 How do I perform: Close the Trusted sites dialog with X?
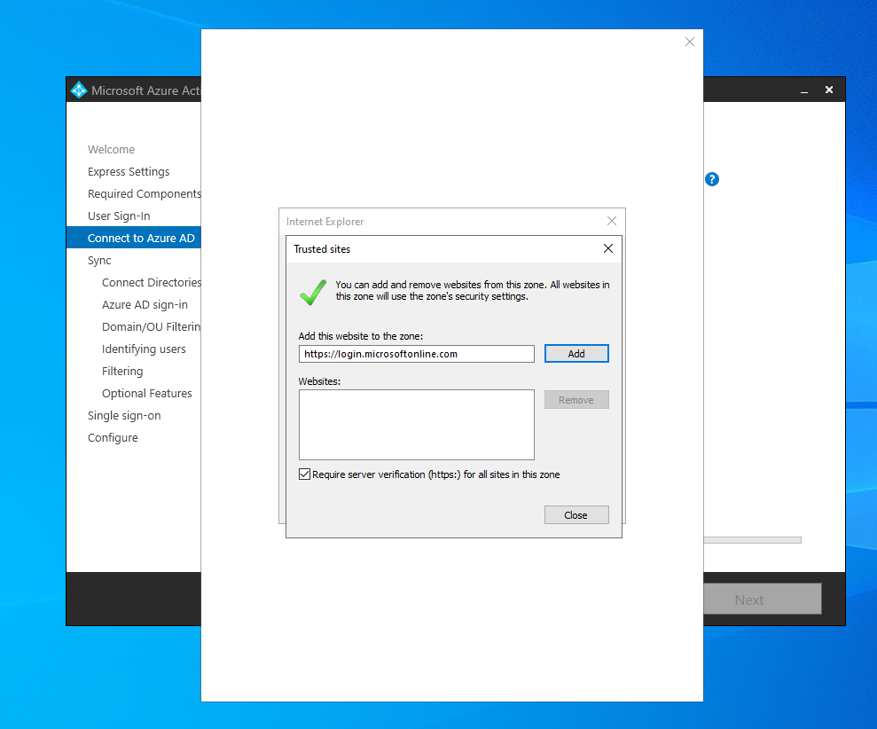[x=608, y=248]
